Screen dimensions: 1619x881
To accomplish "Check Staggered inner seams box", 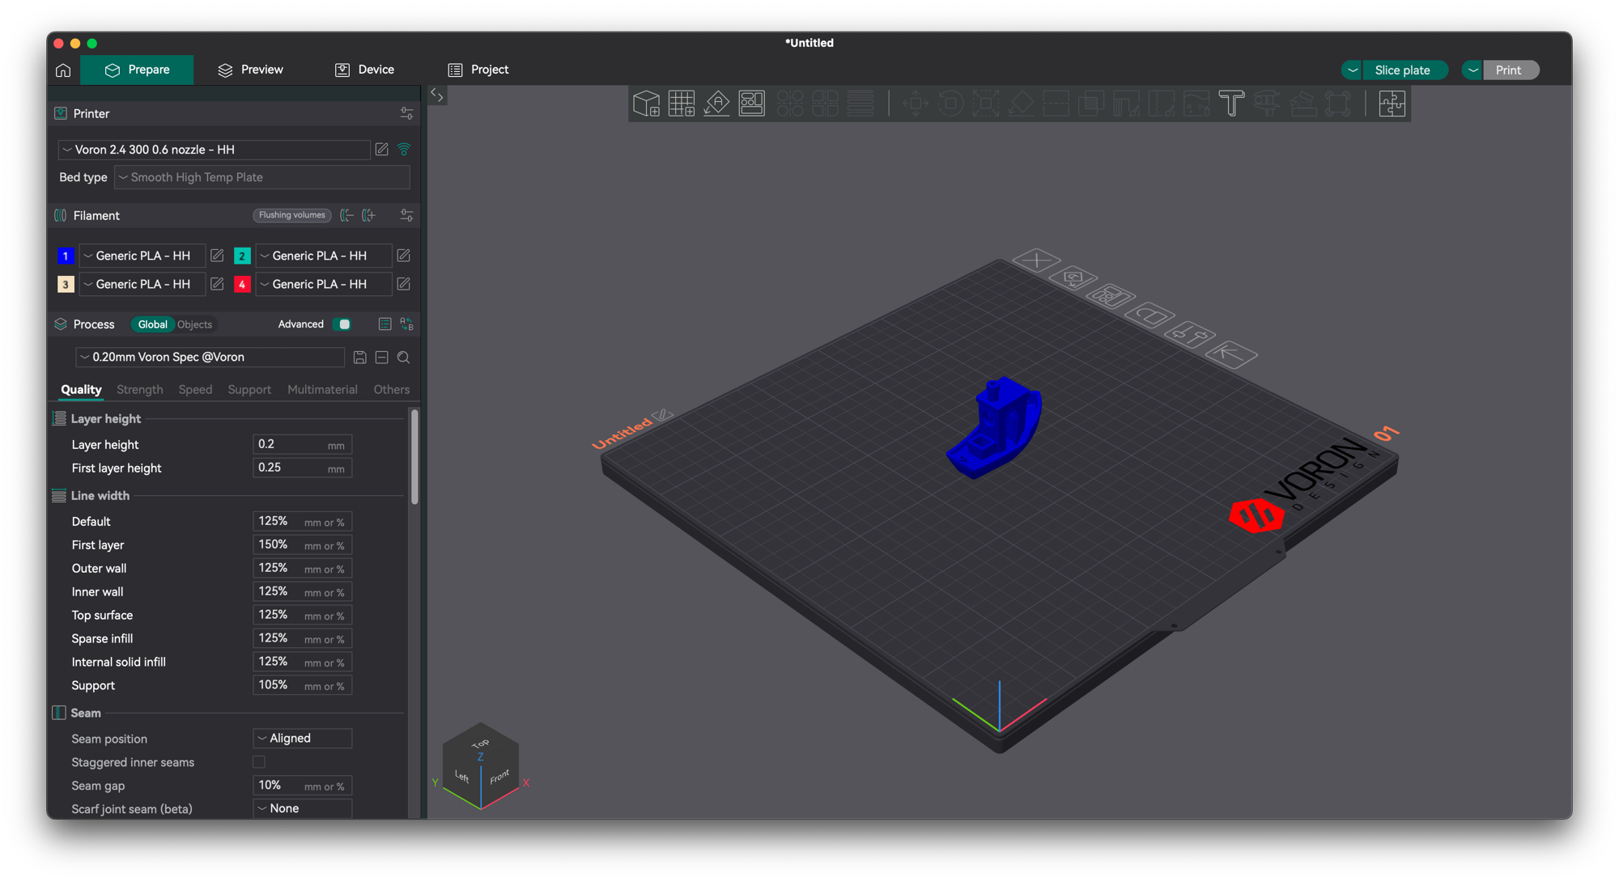I will (x=259, y=762).
